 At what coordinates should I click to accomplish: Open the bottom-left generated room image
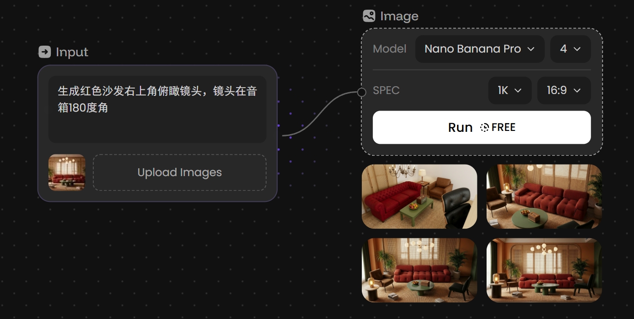419,270
